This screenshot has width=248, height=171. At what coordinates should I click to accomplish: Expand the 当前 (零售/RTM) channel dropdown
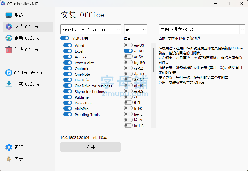point(202,29)
